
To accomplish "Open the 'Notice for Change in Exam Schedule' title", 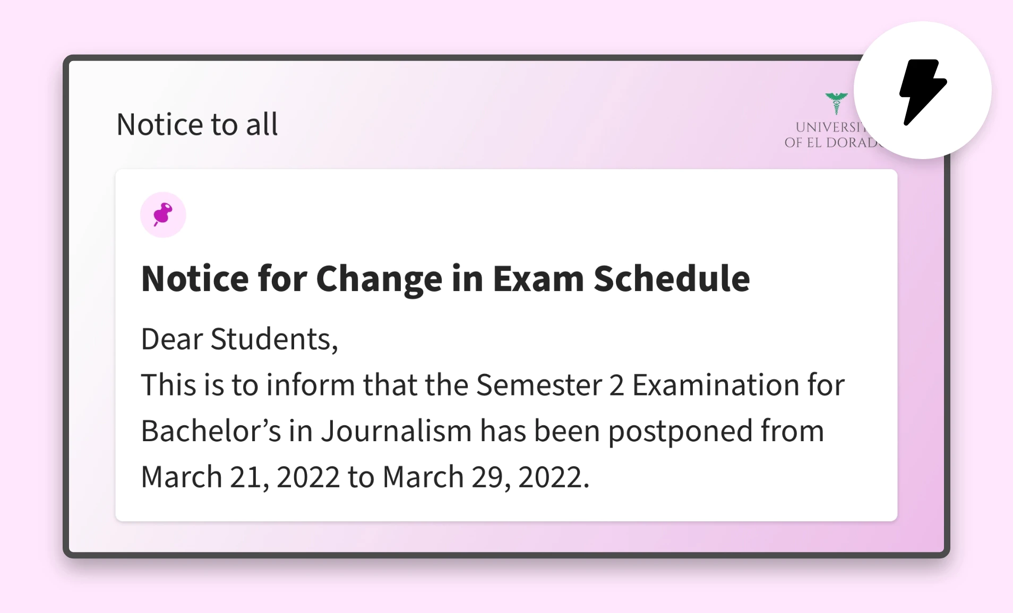I will point(445,278).
